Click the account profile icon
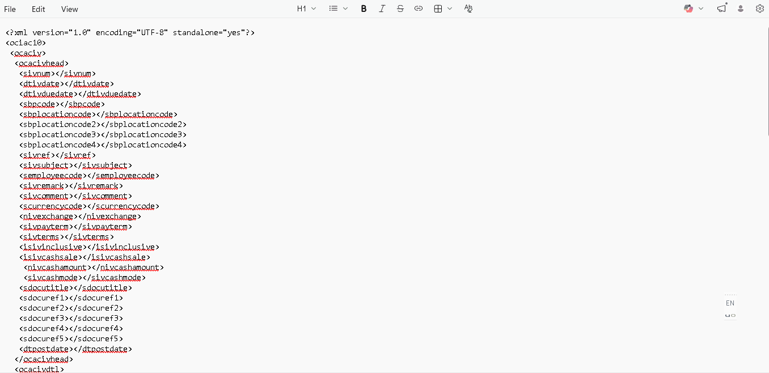769x373 pixels. [x=741, y=9]
